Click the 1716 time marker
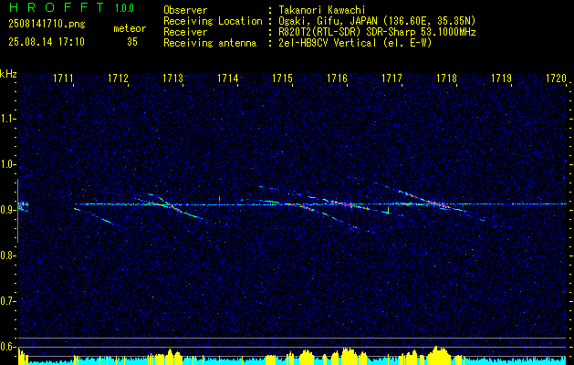 [337, 78]
